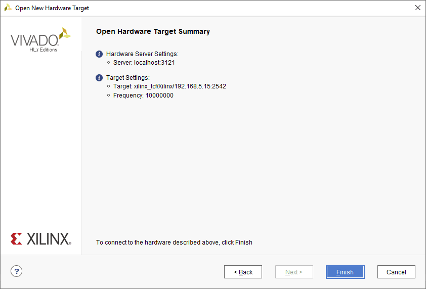Cancel the hardware target wizard
This screenshot has height=289, width=426.
point(396,272)
